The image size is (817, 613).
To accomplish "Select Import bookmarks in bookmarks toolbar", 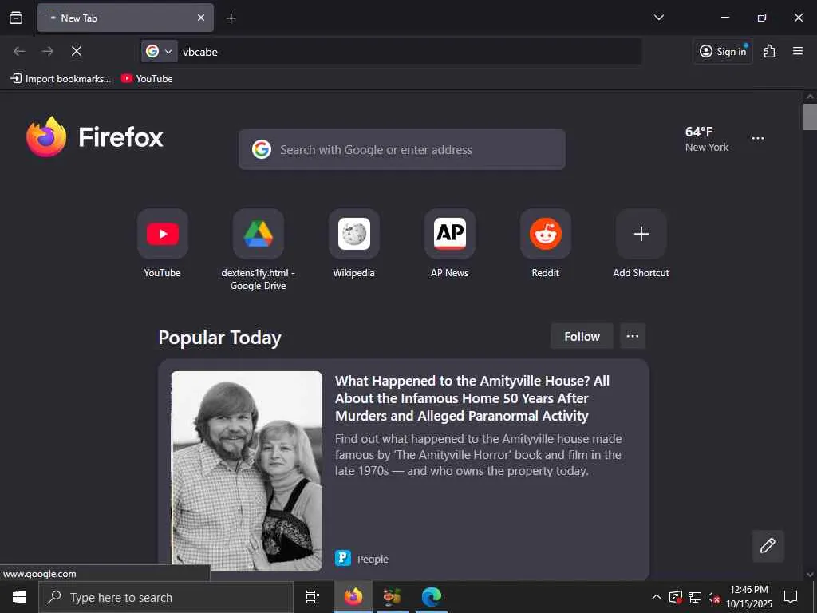I will coord(61,79).
